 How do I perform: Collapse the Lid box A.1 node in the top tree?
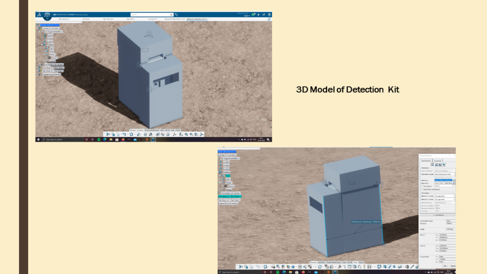tap(37, 28)
